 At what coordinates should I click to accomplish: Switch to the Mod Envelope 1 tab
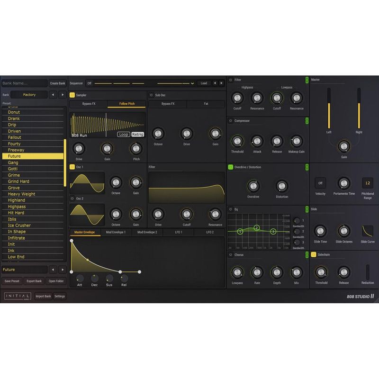pyautogui.click(x=116, y=232)
